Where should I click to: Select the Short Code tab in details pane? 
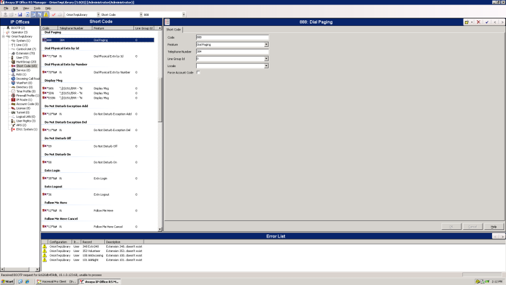coord(173,29)
